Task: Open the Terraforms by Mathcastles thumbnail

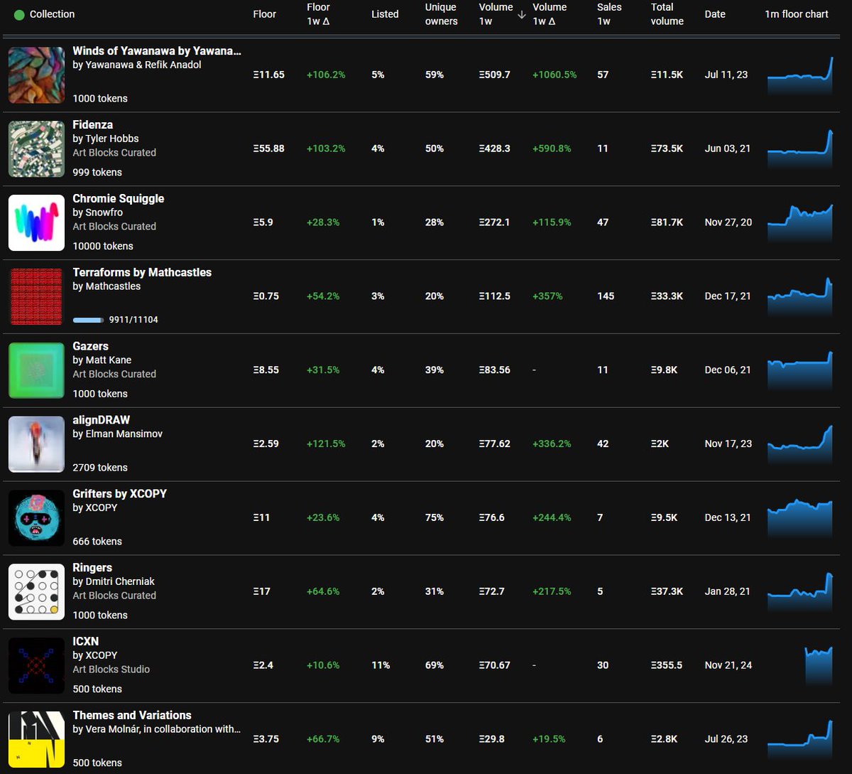Action: pyautogui.click(x=37, y=296)
